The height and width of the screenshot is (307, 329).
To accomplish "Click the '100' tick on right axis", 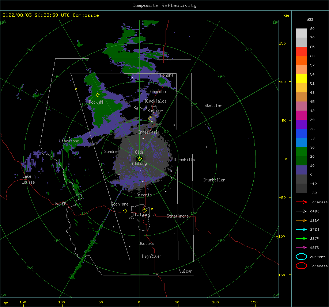I will click(x=282, y=82).
